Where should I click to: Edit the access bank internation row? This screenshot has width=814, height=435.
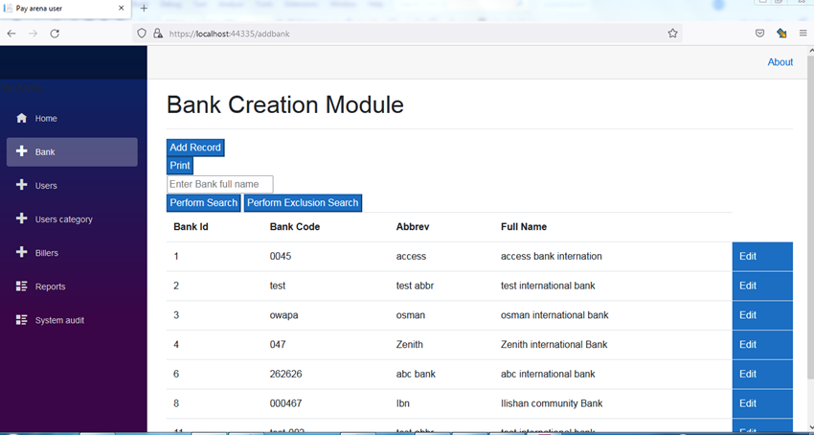762,256
